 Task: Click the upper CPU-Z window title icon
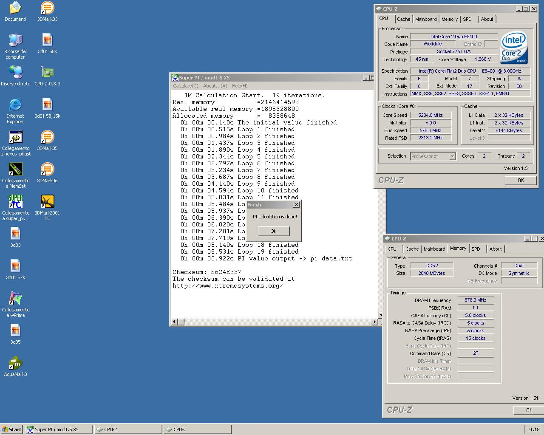point(379,9)
